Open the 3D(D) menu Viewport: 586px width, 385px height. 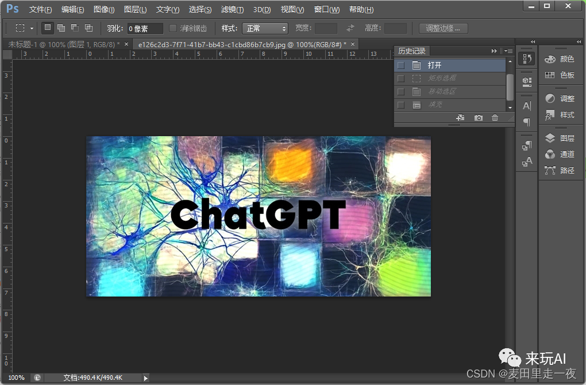tap(262, 9)
